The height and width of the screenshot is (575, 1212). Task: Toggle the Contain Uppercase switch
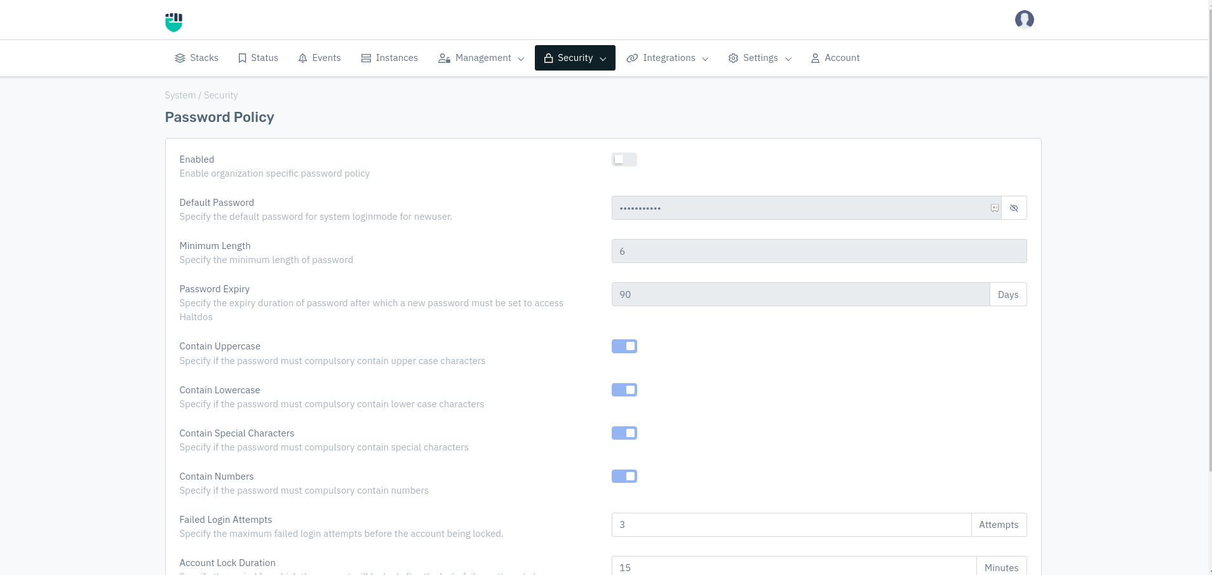coord(624,346)
